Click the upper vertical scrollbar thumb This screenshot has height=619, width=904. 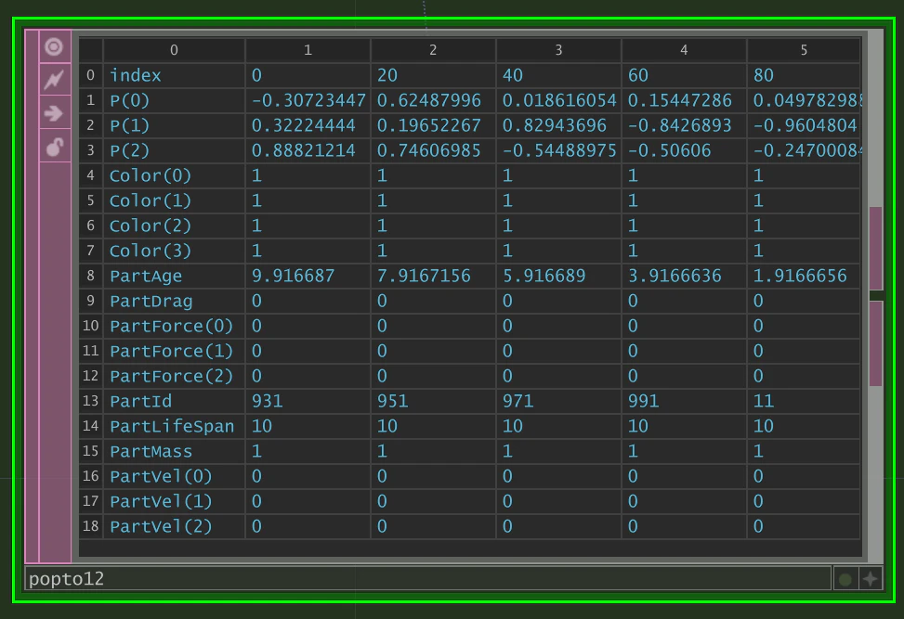coord(876,248)
